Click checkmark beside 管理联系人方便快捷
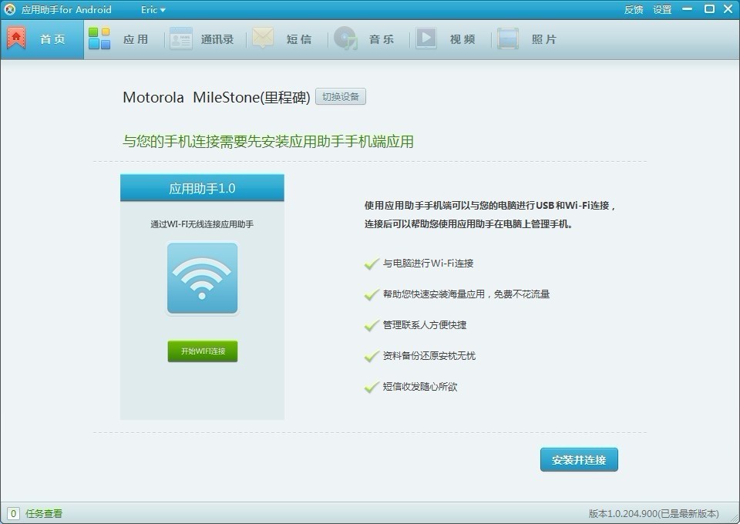The height and width of the screenshot is (524, 740). [372, 324]
